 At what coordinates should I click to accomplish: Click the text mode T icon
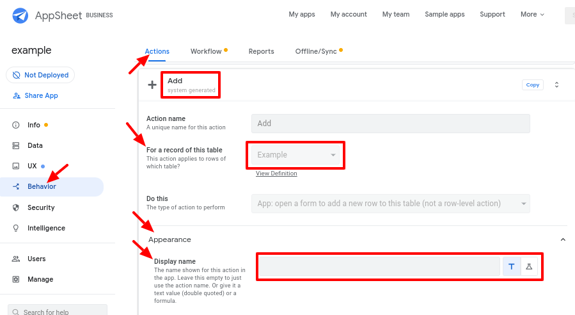pos(512,266)
